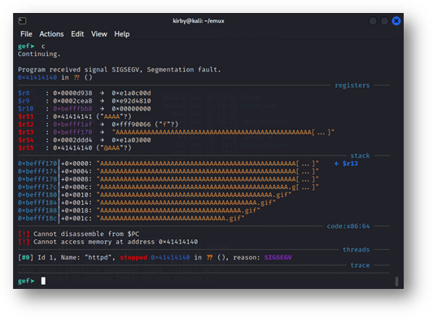Image resolution: width=433 pixels, height=319 pixels.
Task: Click the registers section header label
Action: (x=352, y=85)
